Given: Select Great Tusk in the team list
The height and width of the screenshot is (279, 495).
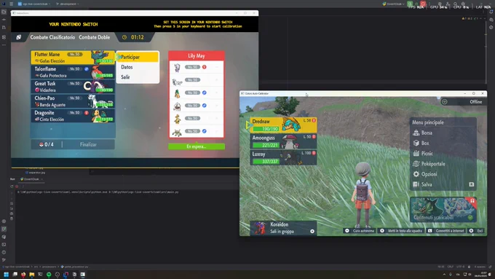Looking at the screenshot, I should tap(73, 87).
